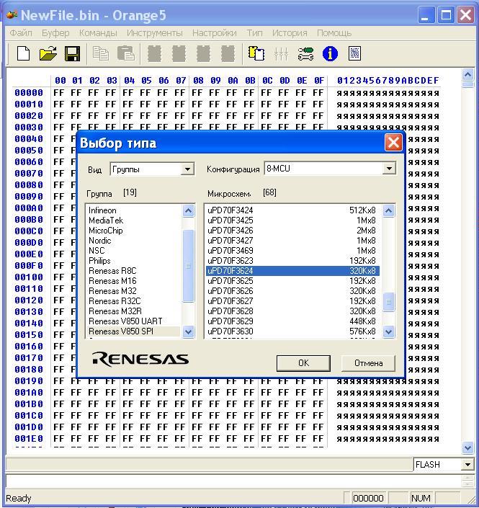Open the Инструменты menu
This screenshot has width=479, height=508.
pos(155,33)
